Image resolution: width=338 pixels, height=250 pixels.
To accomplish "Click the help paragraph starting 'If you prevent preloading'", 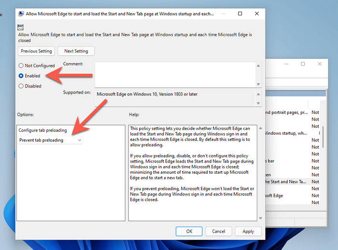I will pyautogui.click(x=192, y=194).
